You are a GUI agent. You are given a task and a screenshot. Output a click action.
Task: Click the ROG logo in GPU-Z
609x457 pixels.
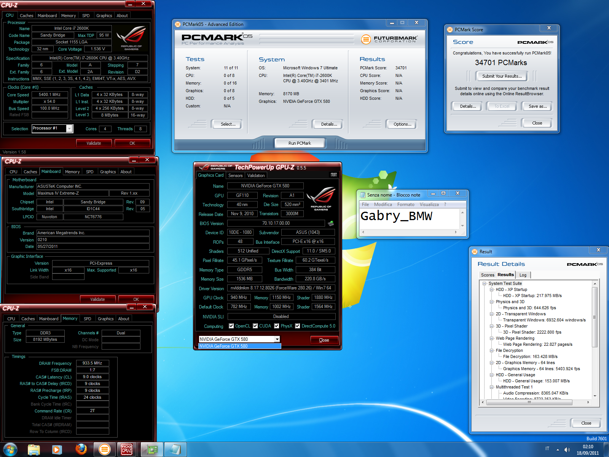click(x=321, y=198)
